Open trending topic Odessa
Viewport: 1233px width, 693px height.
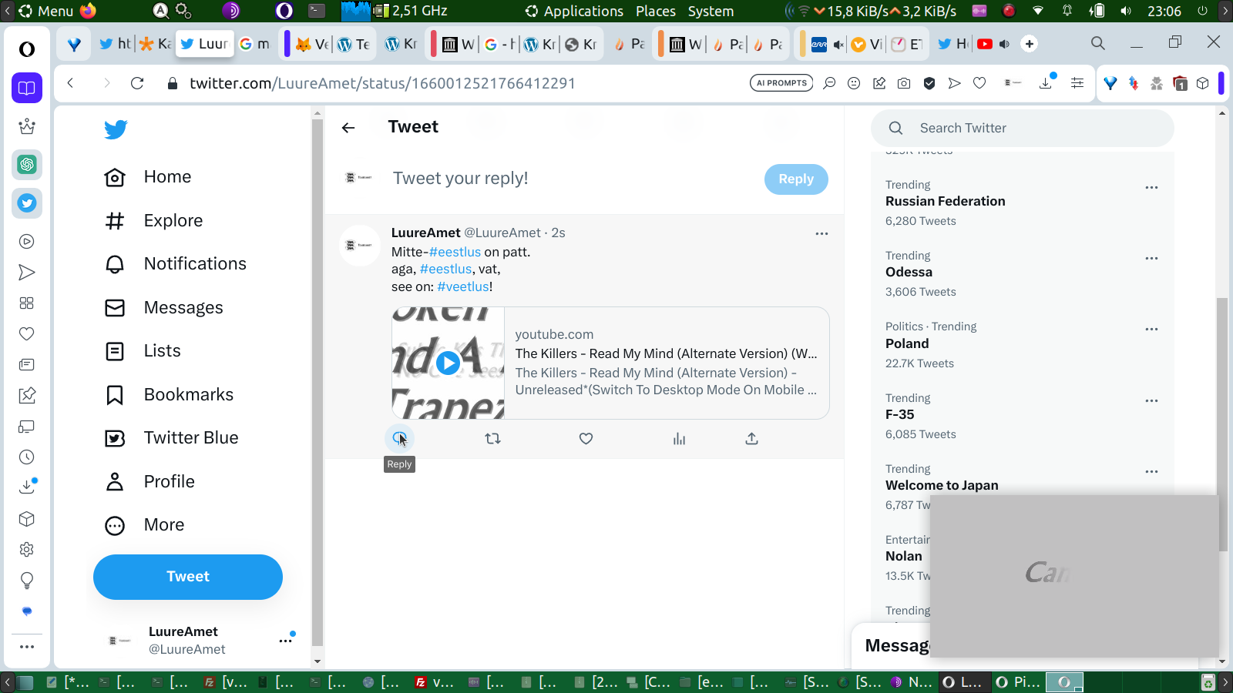(909, 273)
